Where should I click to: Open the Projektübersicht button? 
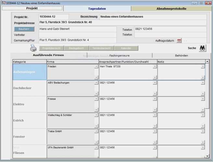[52, 48]
